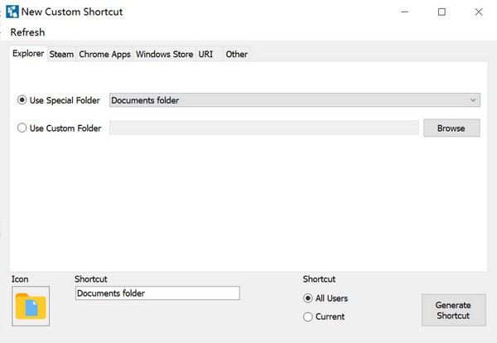Select the Use Special Folder radio button
This screenshot has height=343, width=497.
22,100
